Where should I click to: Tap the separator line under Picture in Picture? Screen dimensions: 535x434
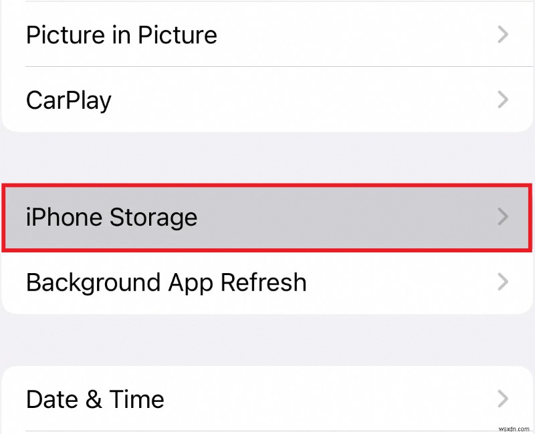[267, 67]
